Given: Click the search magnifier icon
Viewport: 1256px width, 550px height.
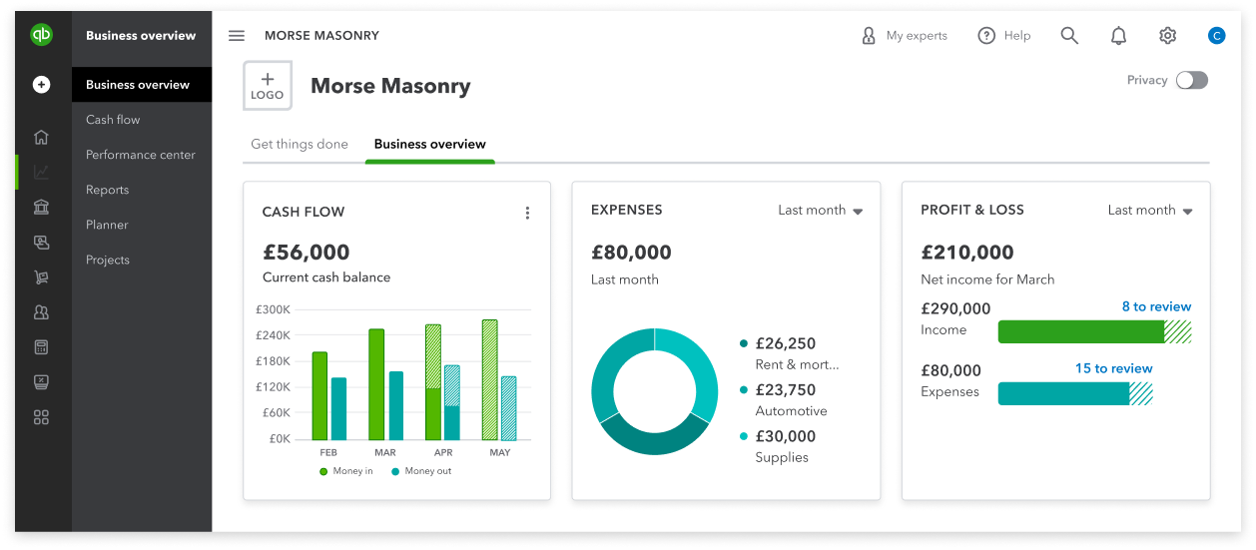Looking at the screenshot, I should (1069, 36).
